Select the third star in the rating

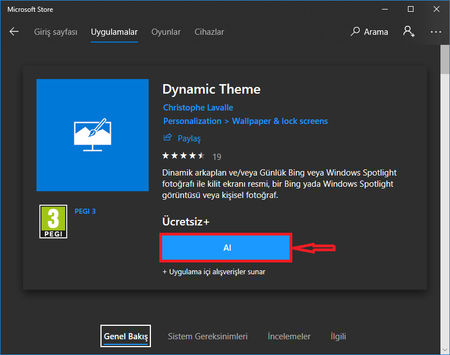[x=183, y=156]
